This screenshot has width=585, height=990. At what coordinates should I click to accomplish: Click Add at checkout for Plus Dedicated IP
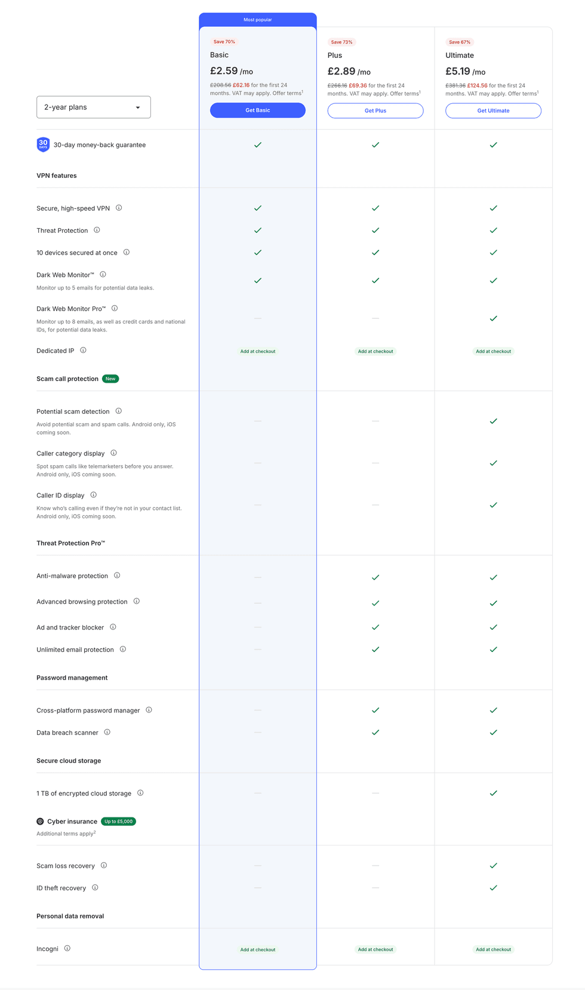(x=375, y=351)
